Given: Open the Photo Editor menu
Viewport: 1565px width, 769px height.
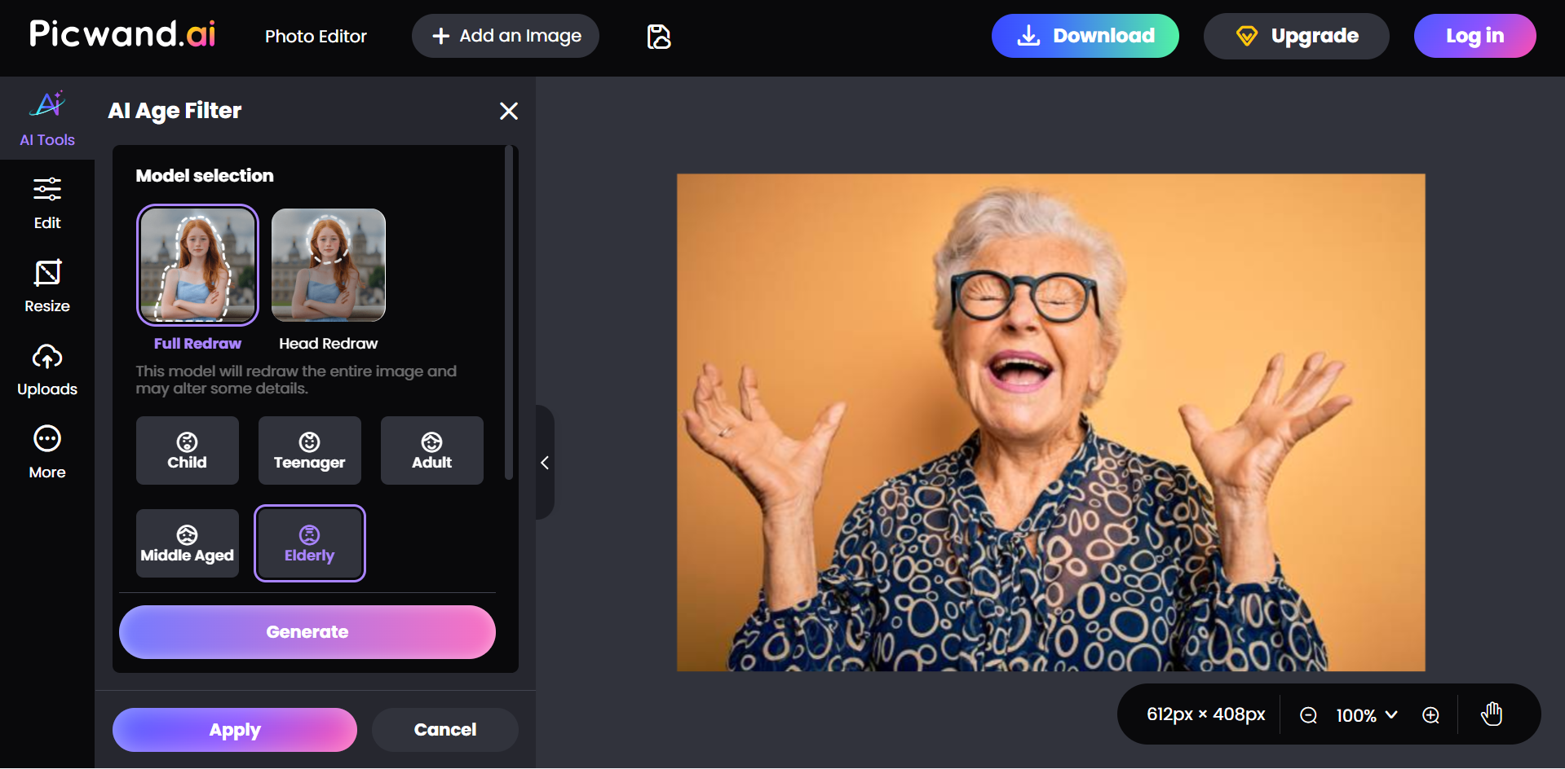Looking at the screenshot, I should coord(316,36).
